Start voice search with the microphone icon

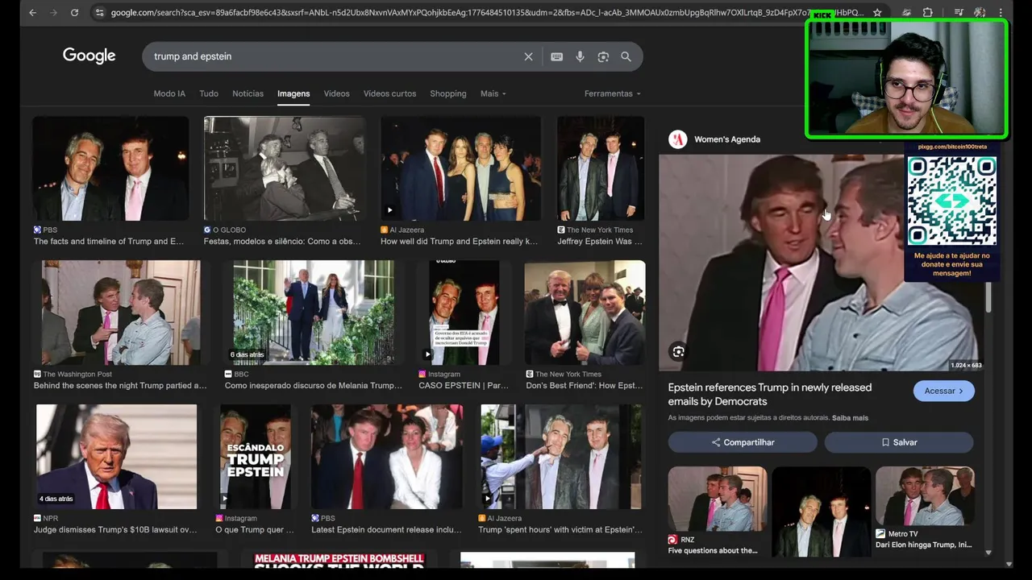(580, 56)
